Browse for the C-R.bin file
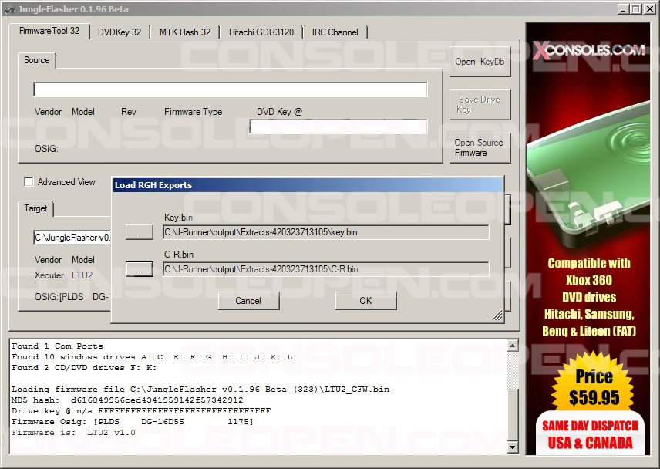This screenshot has height=469, width=660. [x=139, y=269]
